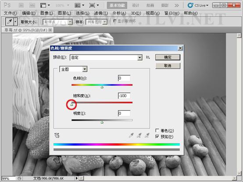Viewport: 243px width, 182px height.
Task: Click the Ps application logo
Action: (x=7, y=5)
